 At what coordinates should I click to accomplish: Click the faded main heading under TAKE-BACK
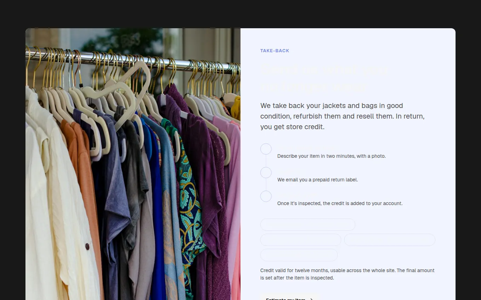coord(324,78)
